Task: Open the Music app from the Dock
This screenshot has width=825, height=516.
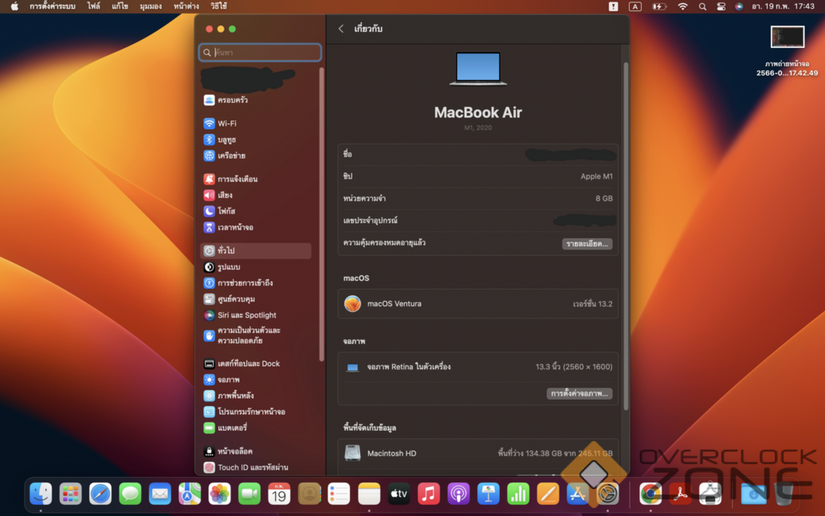Action: coord(429,494)
